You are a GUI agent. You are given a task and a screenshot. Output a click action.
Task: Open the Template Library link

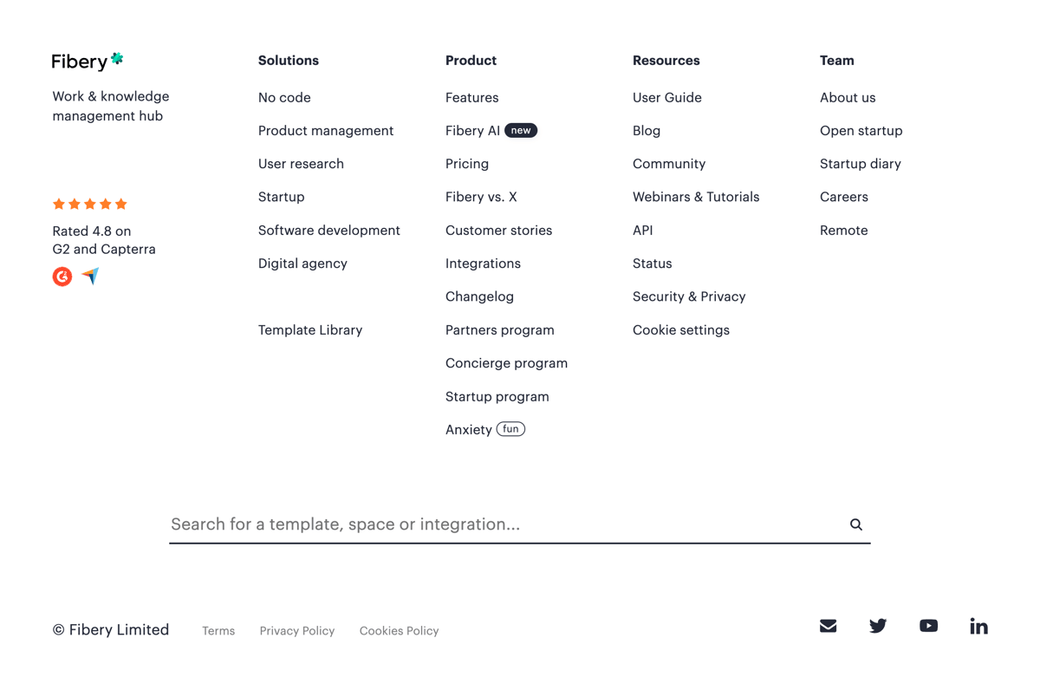(x=310, y=329)
